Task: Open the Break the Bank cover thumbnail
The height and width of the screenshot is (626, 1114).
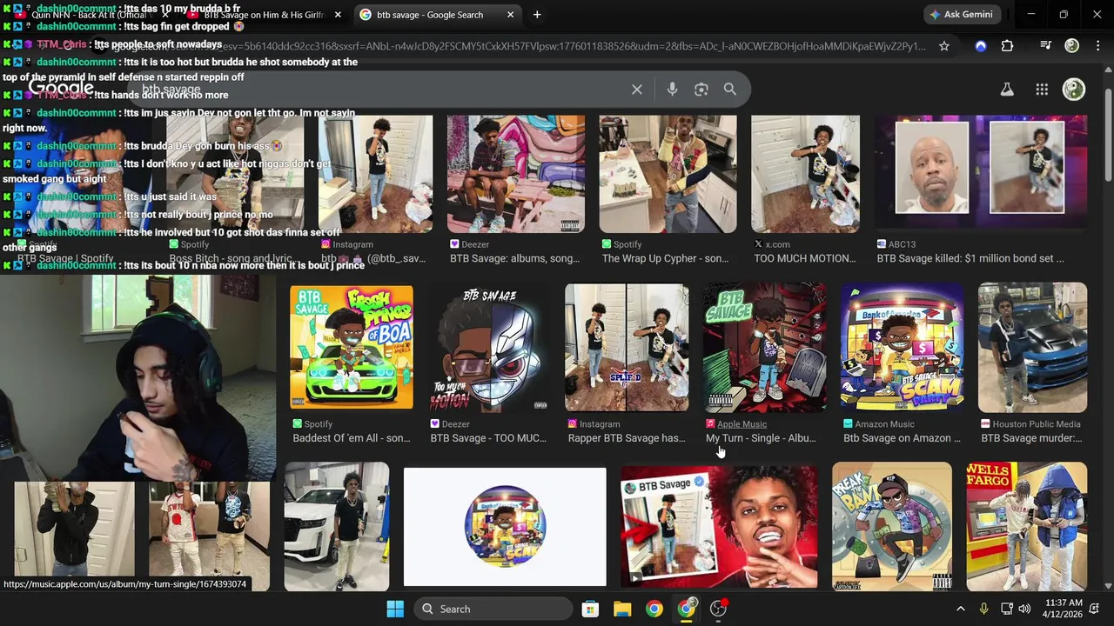Action: (892, 525)
